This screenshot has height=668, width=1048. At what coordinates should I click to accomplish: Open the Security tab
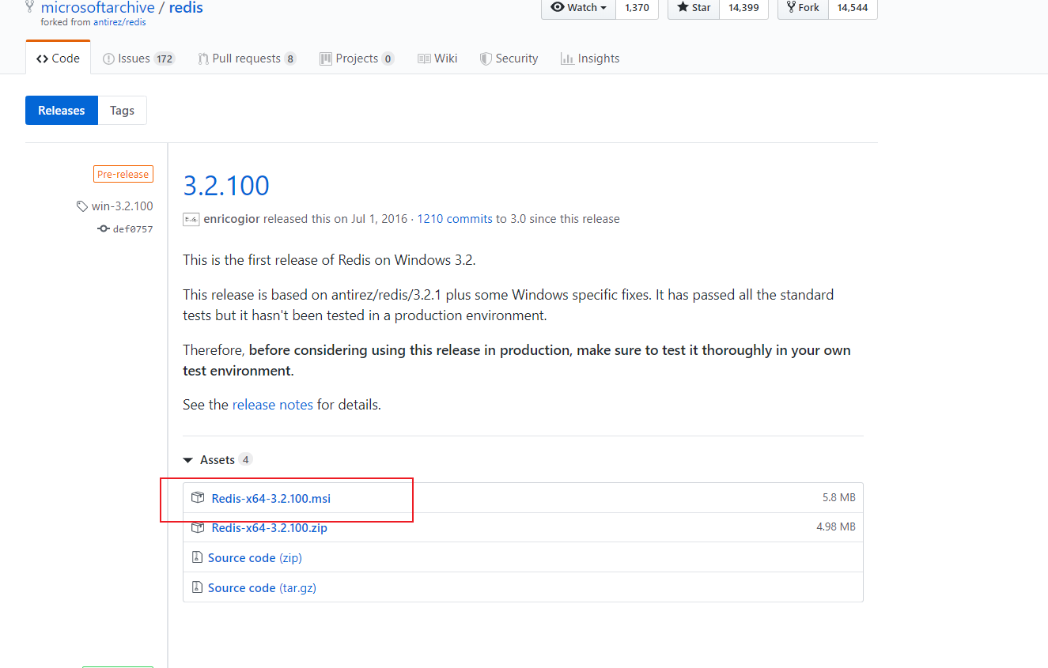[x=509, y=58]
